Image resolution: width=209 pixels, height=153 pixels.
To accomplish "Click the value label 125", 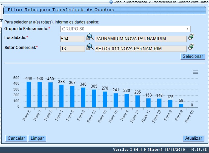I will point(170,97).
